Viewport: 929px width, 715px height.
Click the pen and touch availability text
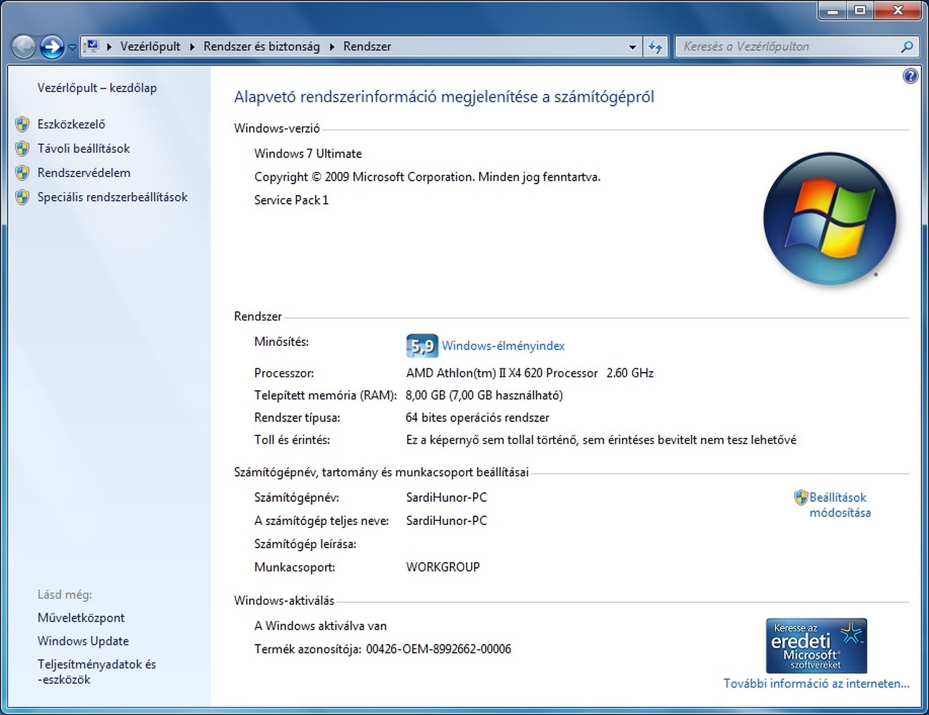tap(601, 439)
